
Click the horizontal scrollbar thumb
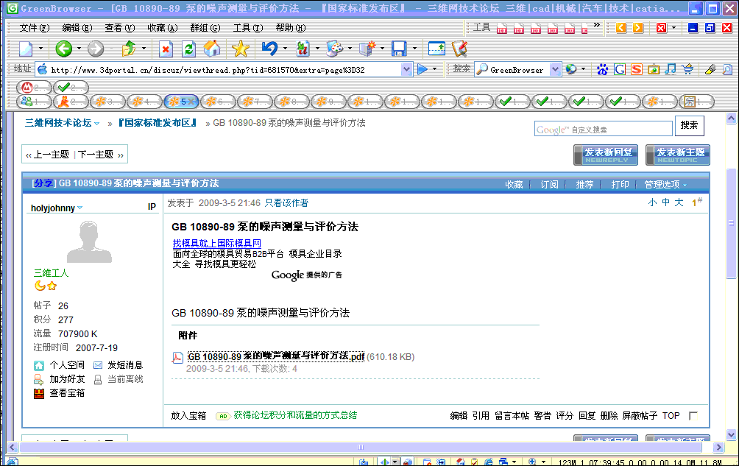tap(361, 447)
